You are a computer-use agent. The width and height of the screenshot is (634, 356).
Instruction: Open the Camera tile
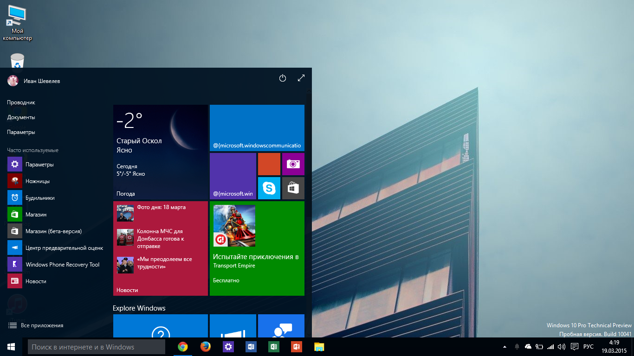point(293,164)
